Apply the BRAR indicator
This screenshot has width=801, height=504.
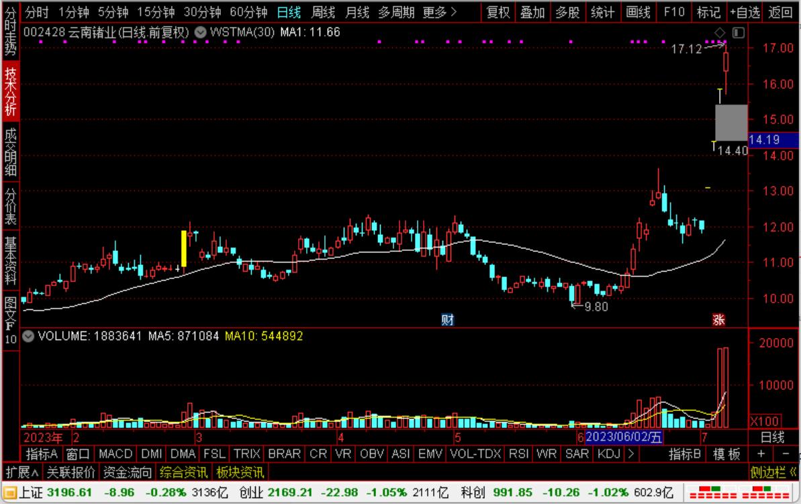tap(285, 454)
